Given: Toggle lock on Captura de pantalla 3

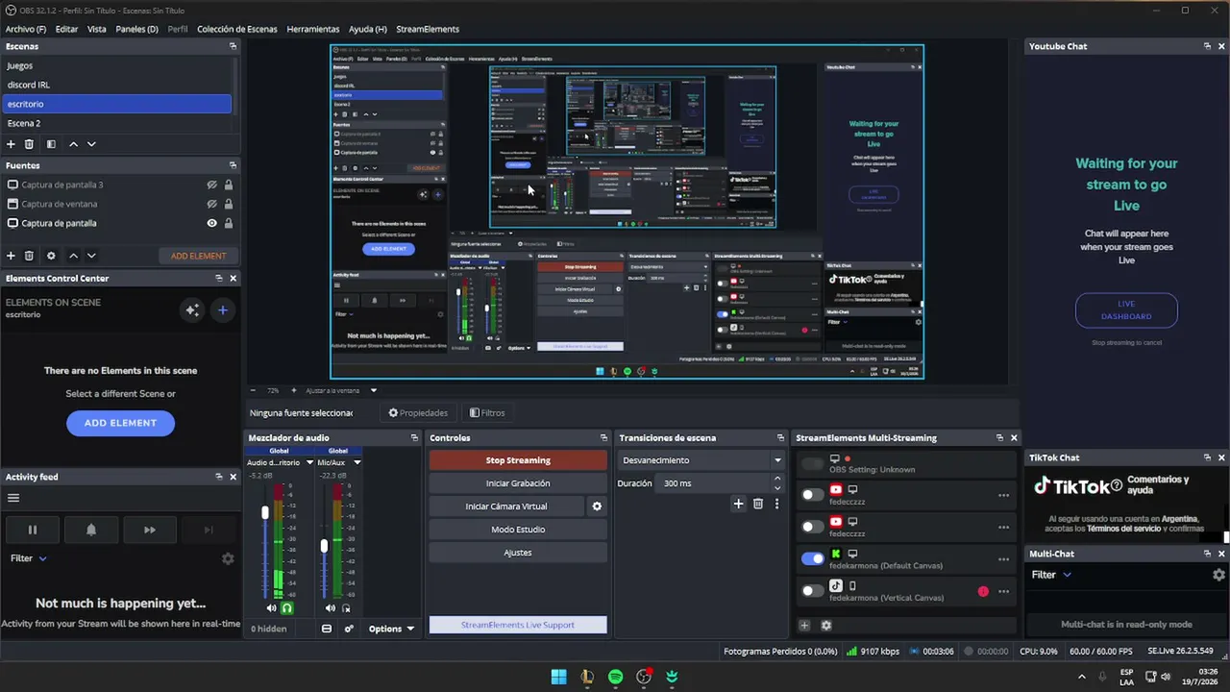Looking at the screenshot, I should [x=228, y=185].
